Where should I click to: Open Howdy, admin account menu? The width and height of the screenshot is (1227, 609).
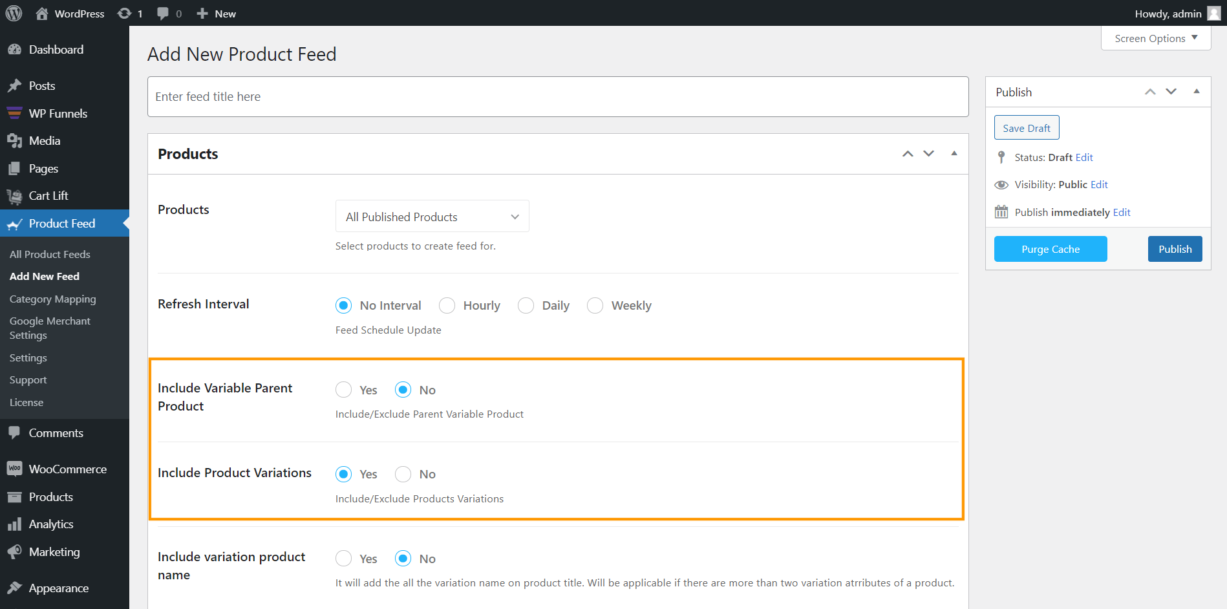(x=1177, y=14)
